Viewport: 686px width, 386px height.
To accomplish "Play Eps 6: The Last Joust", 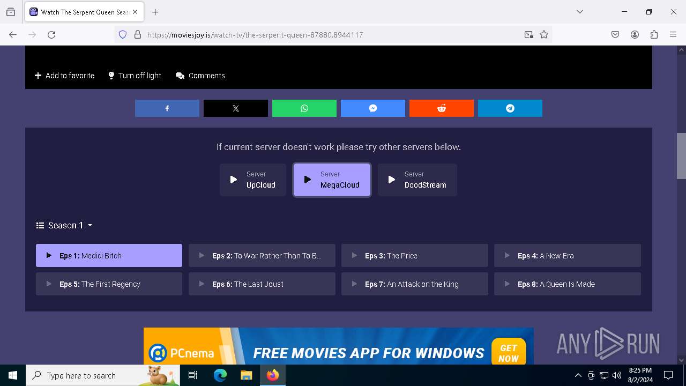I will (x=262, y=284).
